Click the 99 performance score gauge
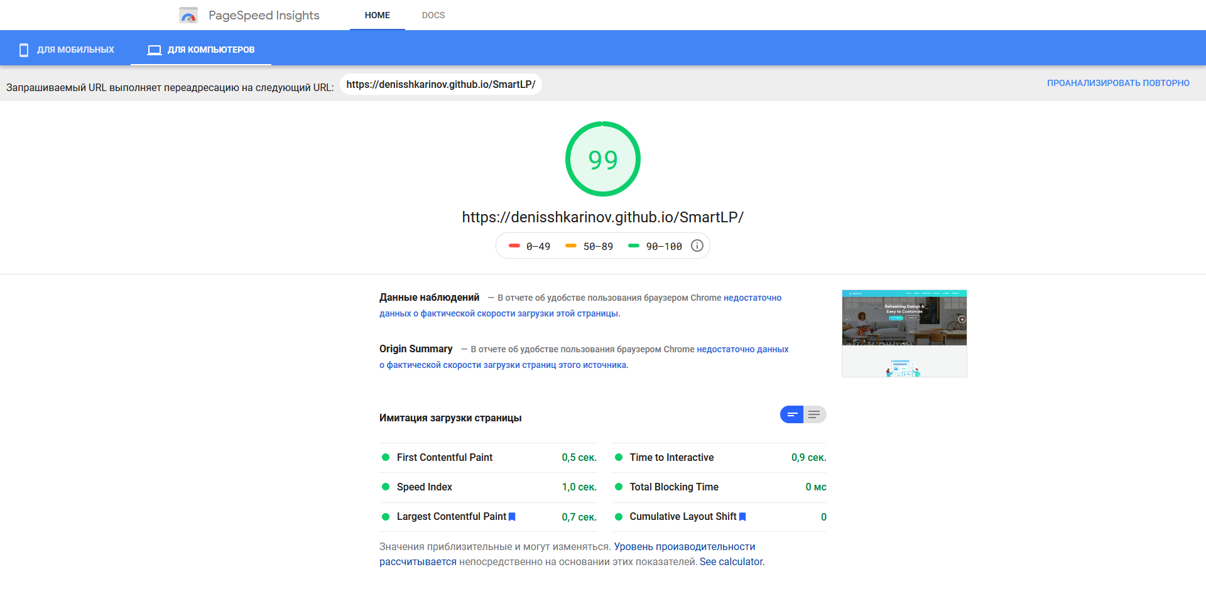 [x=603, y=159]
